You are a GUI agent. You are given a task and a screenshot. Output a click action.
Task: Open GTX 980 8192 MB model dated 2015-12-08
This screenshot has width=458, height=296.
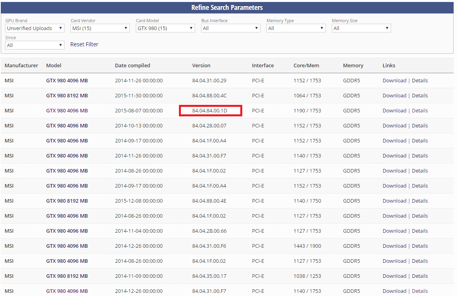pyautogui.click(x=67, y=201)
